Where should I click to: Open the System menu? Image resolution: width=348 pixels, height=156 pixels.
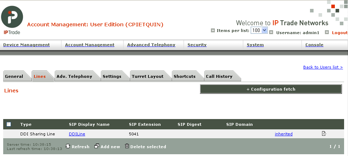(255, 45)
